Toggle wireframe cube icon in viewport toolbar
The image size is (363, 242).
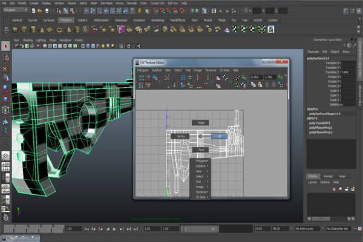click(83, 46)
